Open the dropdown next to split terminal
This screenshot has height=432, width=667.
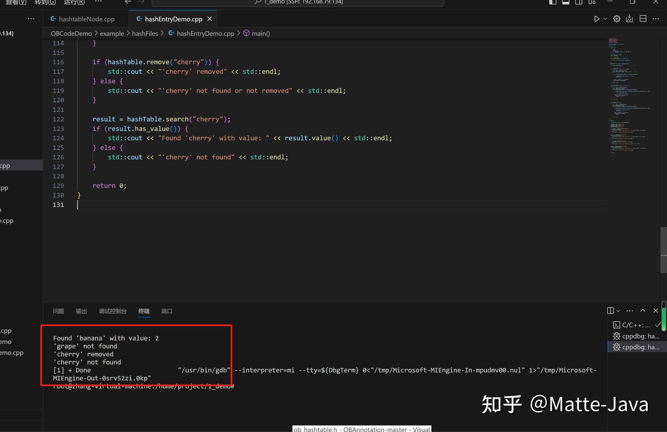click(x=618, y=311)
